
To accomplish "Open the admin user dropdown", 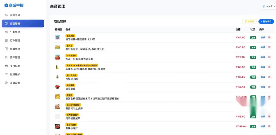I will click(269, 6).
